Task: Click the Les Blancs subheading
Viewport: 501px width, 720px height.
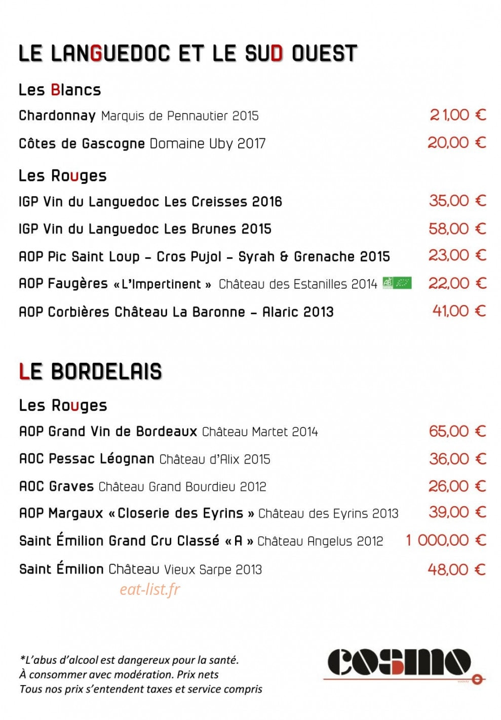Action: coord(60,90)
